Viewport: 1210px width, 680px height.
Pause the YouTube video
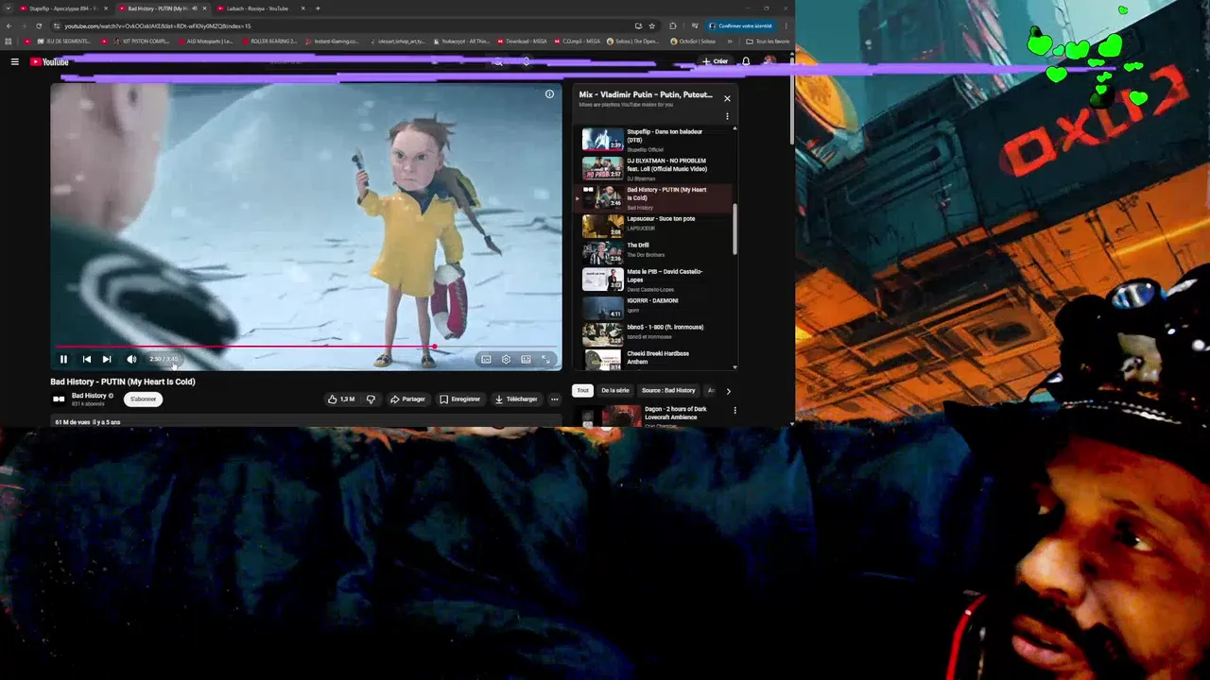click(x=63, y=359)
